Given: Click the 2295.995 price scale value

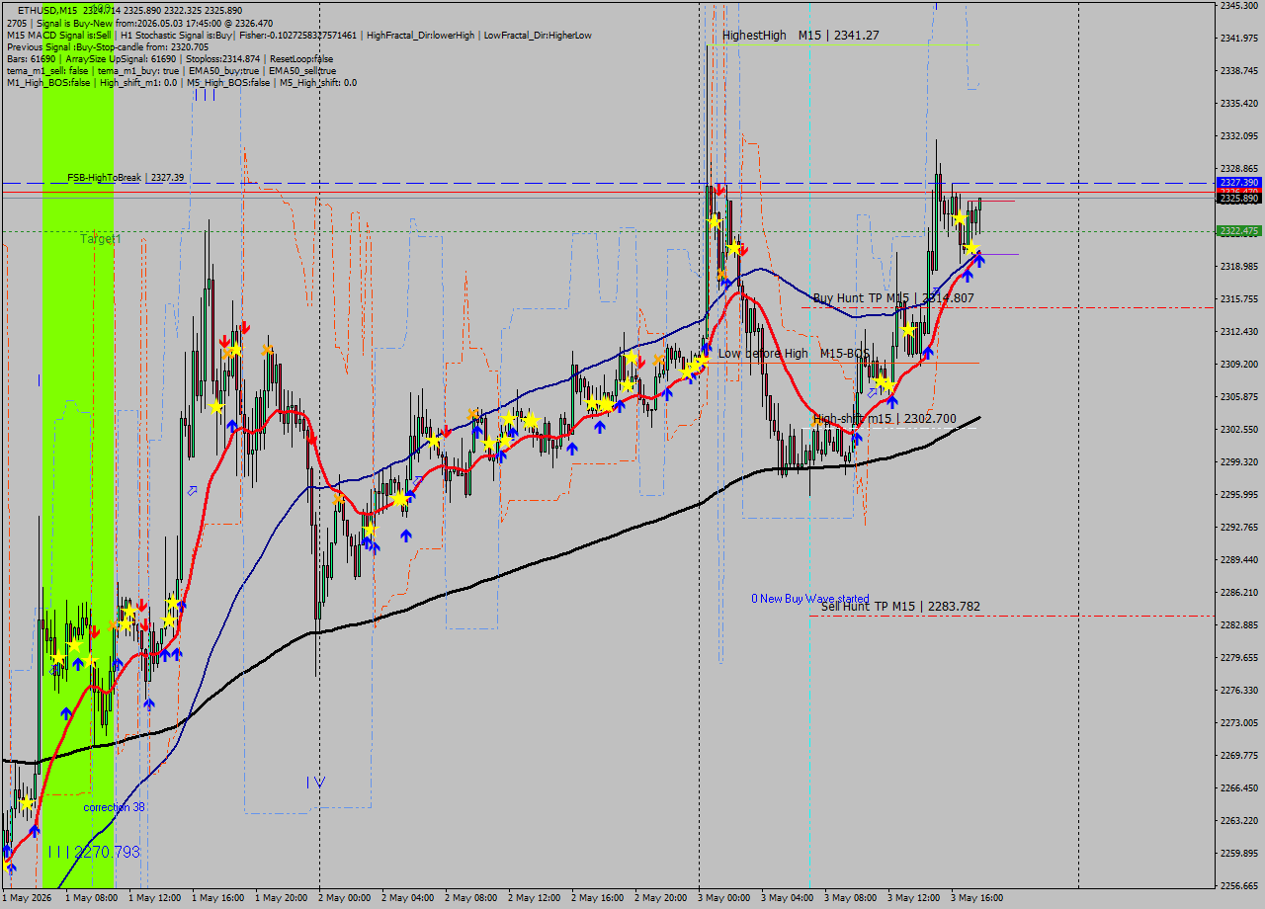Looking at the screenshot, I should [x=1239, y=495].
